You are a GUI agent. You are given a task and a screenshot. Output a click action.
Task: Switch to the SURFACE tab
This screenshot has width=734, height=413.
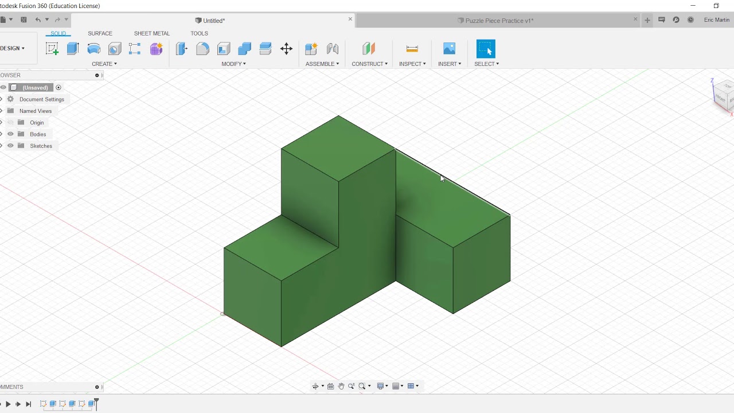(100, 33)
